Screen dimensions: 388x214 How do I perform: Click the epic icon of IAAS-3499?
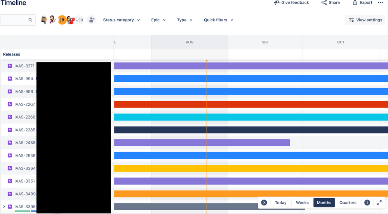click(10, 194)
